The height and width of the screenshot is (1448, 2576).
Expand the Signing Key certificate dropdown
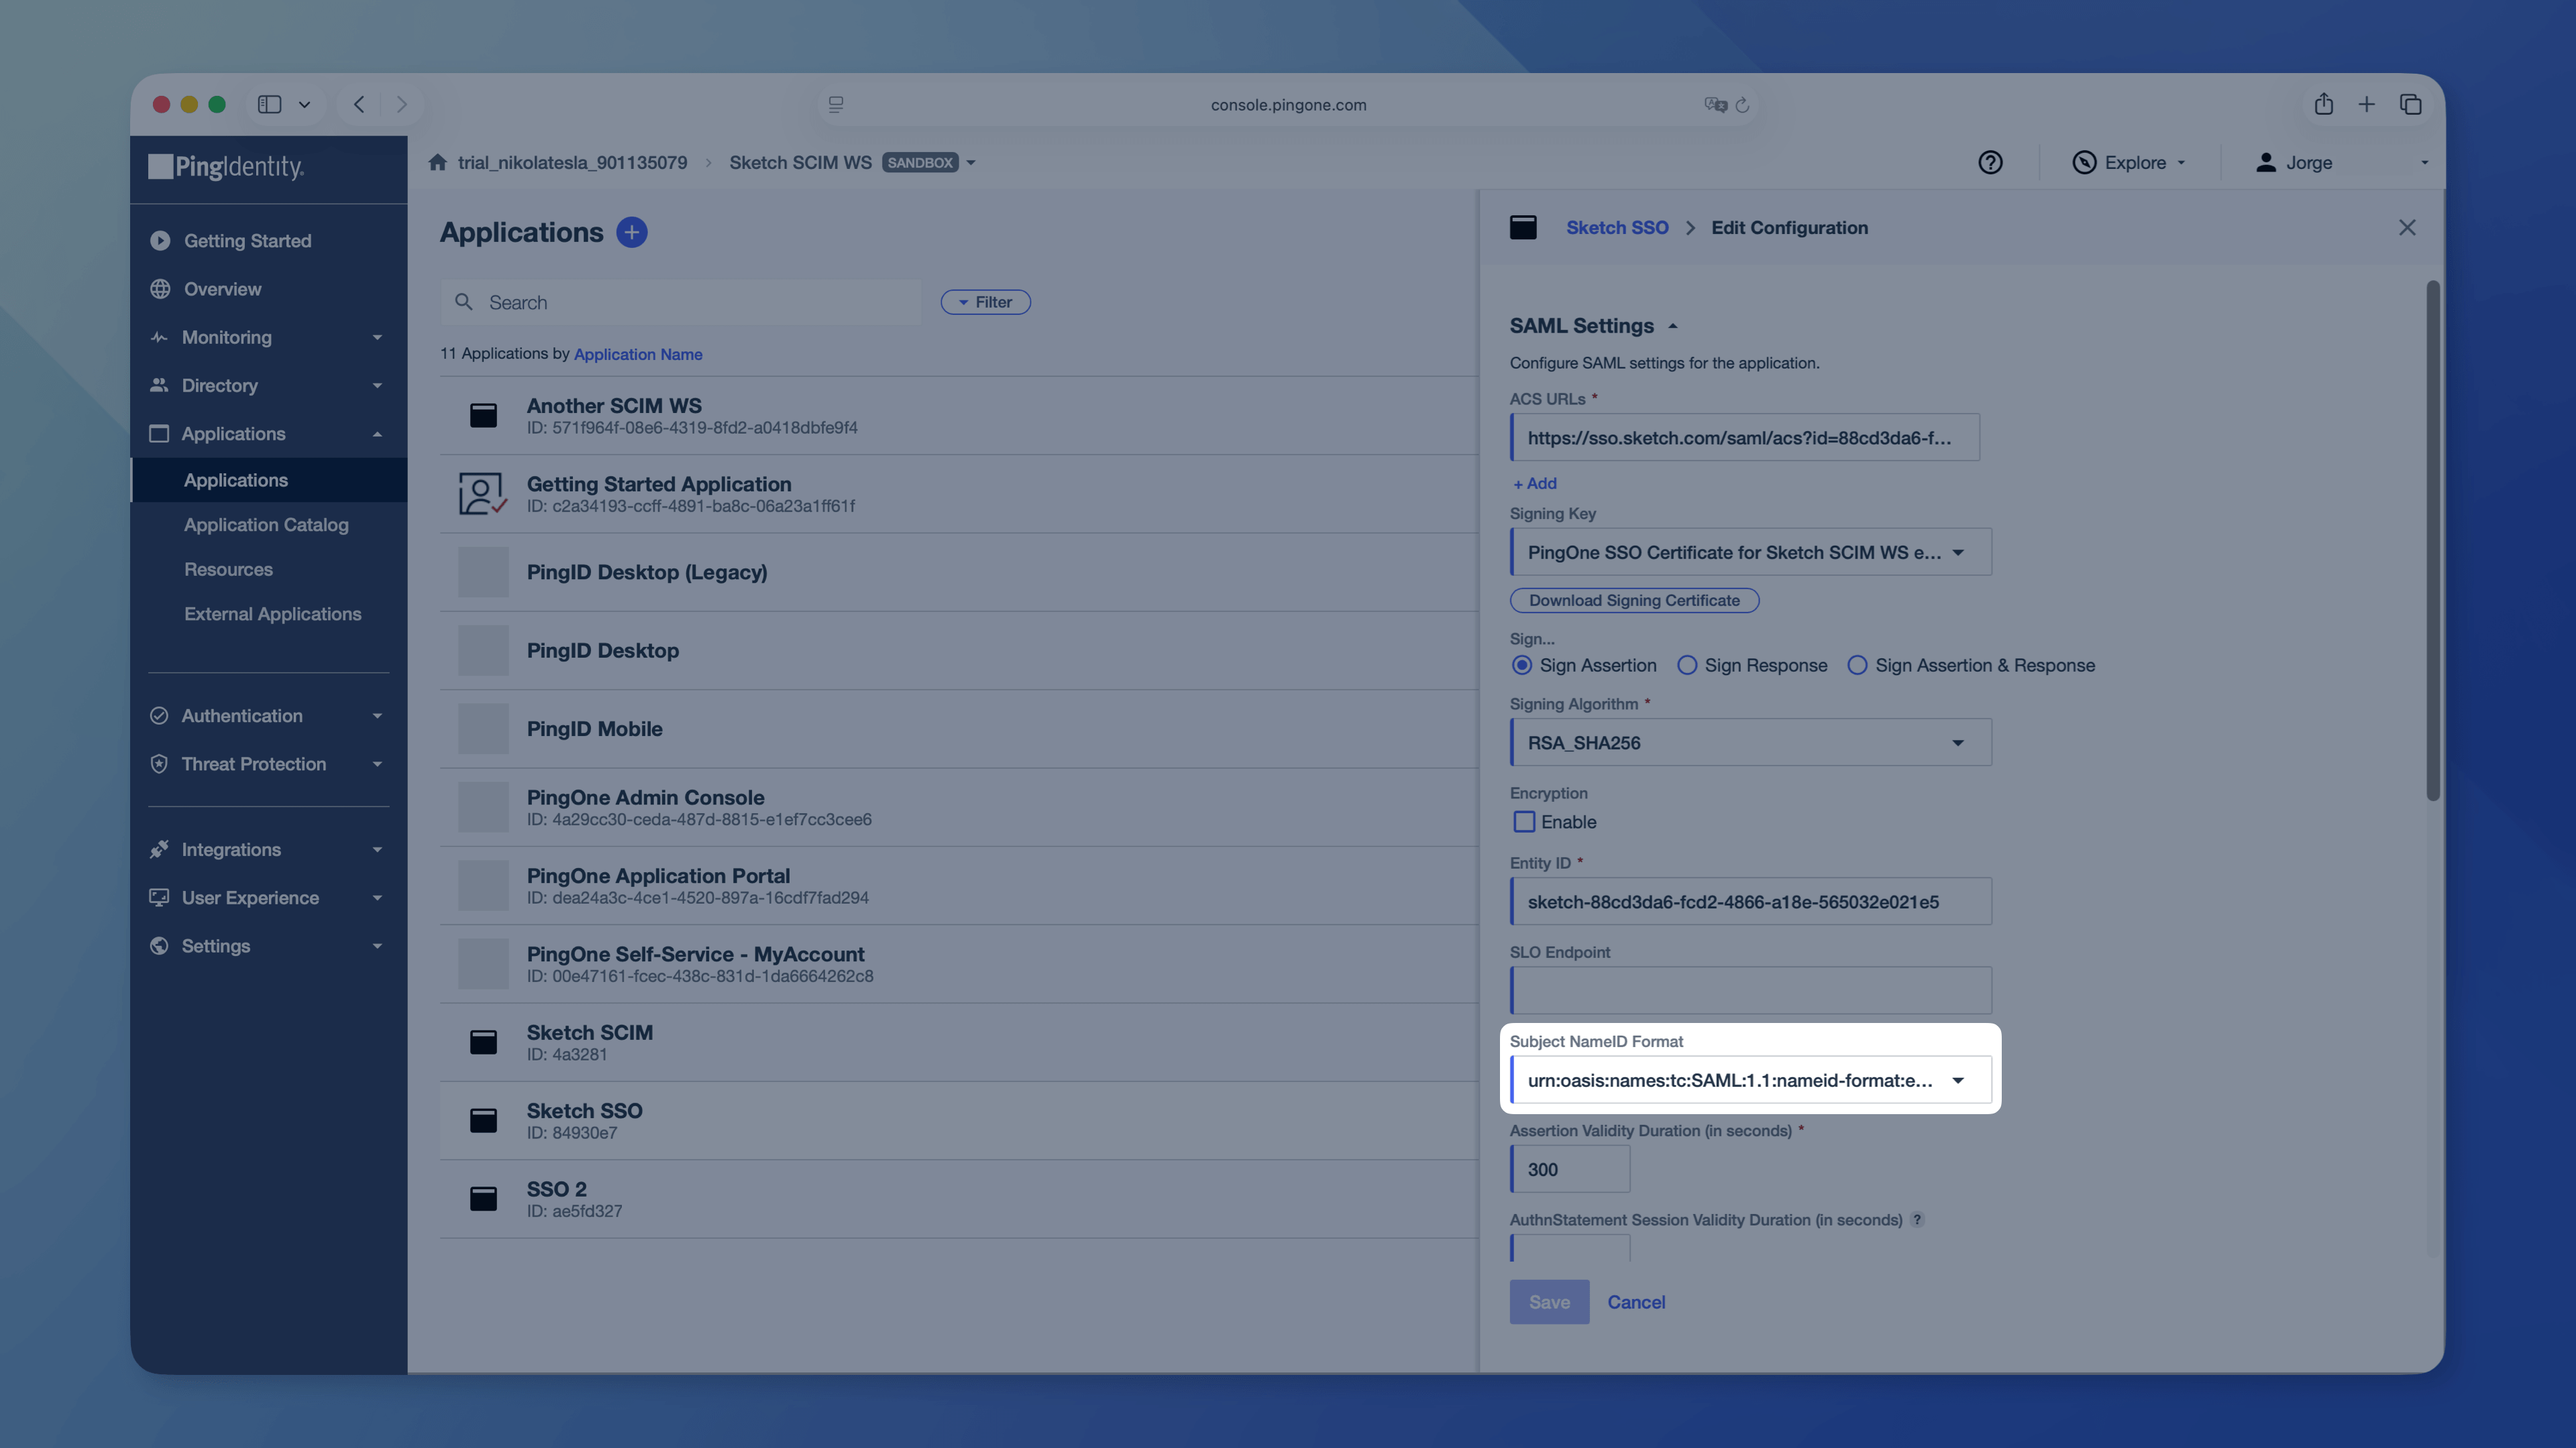(x=1750, y=552)
